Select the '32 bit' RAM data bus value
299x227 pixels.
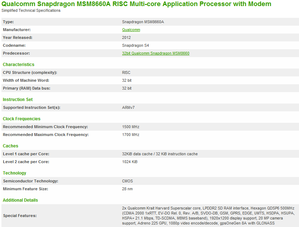point(127,88)
